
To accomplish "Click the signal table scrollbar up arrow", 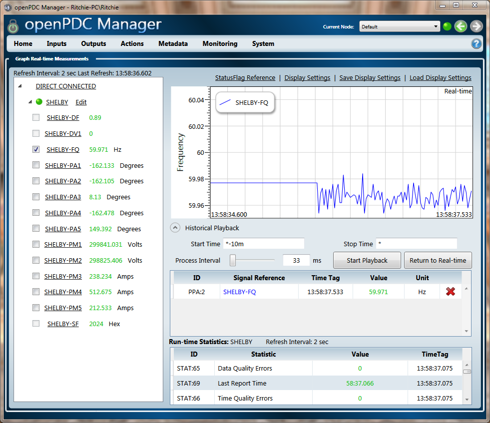I will pos(466,289).
